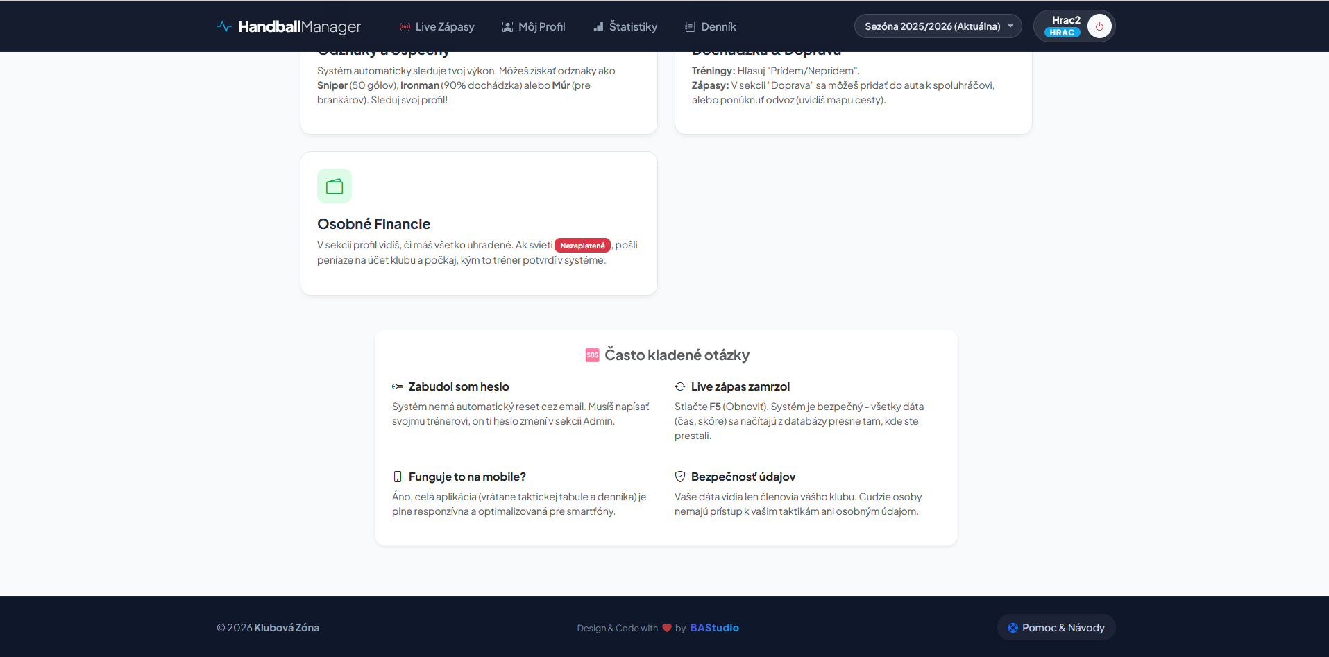Click the phone icon beside Funguje to na mobile
The width and height of the screenshot is (1329, 657).
tap(398, 477)
